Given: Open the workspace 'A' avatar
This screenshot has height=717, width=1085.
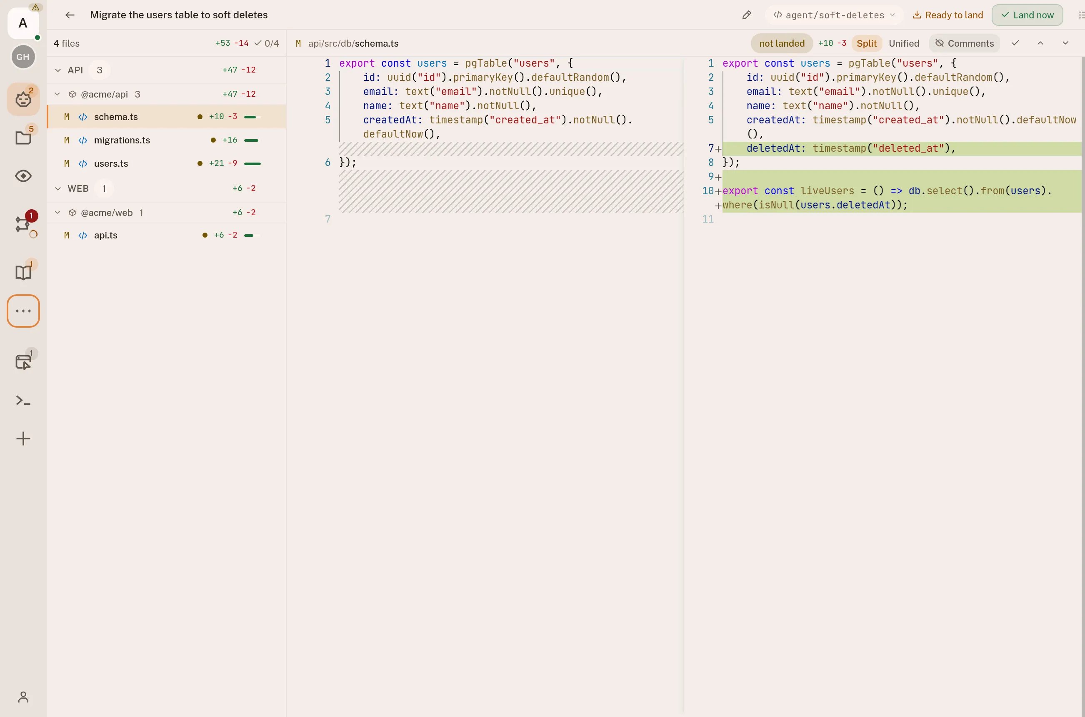Looking at the screenshot, I should click(x=23, y=23).
